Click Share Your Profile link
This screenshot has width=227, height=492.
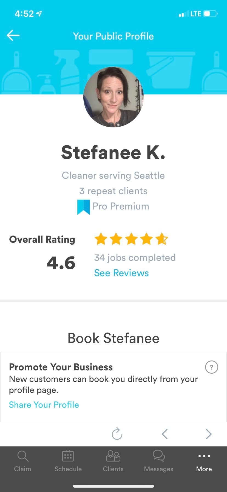pos(44,405)
